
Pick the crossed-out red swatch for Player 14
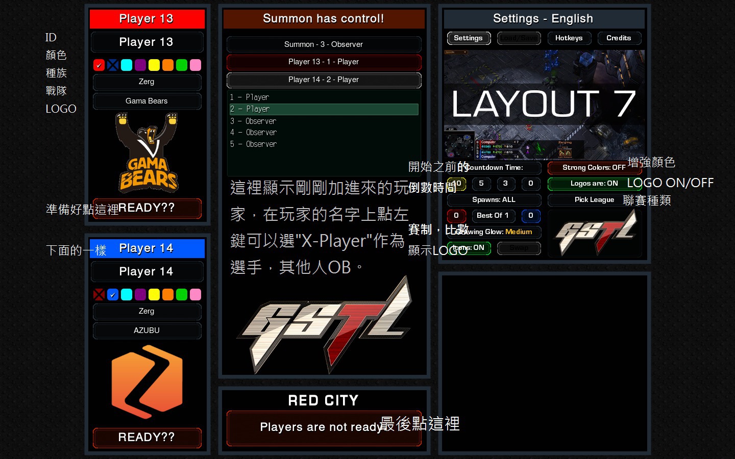point(99,295)
